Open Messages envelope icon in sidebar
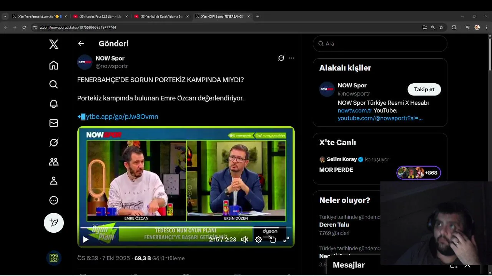The image size is (492, 276). 54,123
